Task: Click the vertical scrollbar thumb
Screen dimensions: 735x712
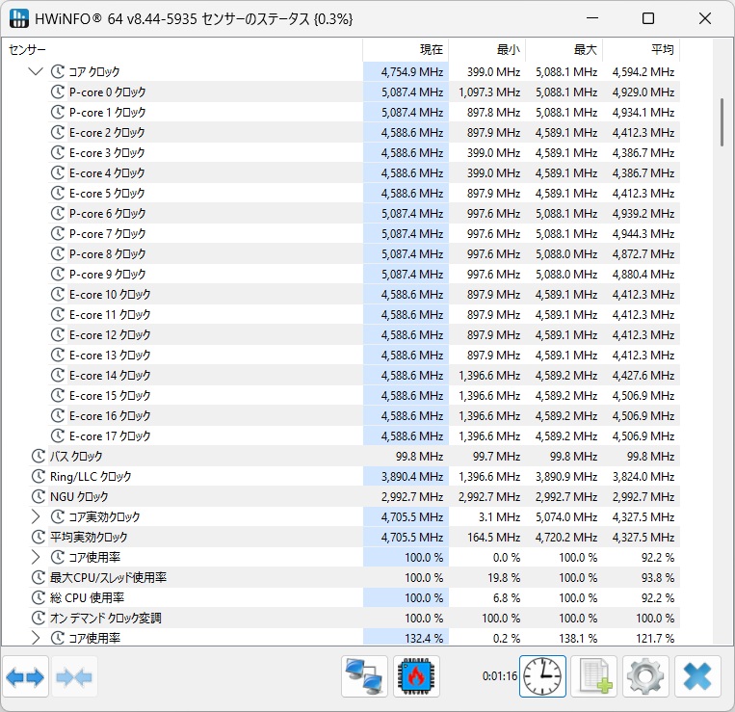Action: pos(722,122)
